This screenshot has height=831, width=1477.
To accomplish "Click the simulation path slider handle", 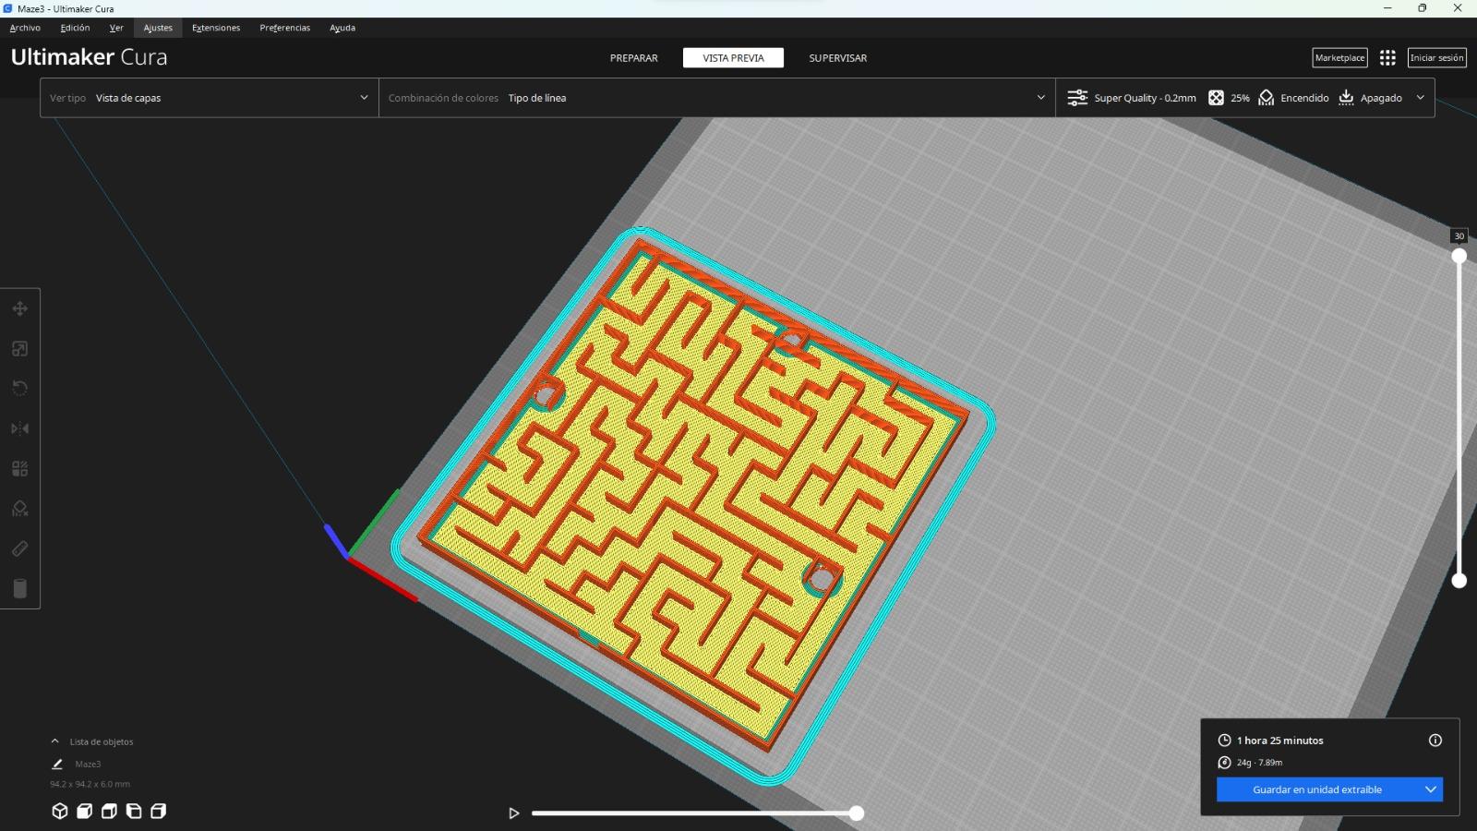I will click(x=857, y=813).
